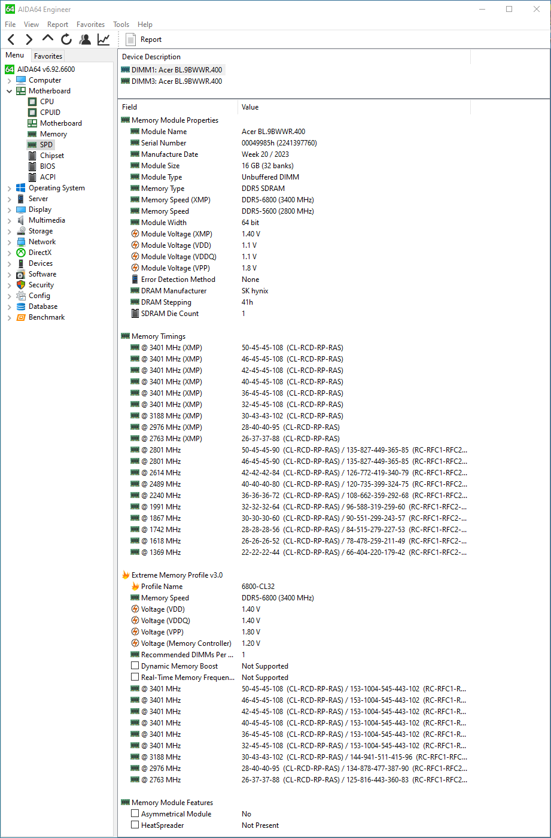Click the DirectX Xbox icon

[x=21, y=253]
